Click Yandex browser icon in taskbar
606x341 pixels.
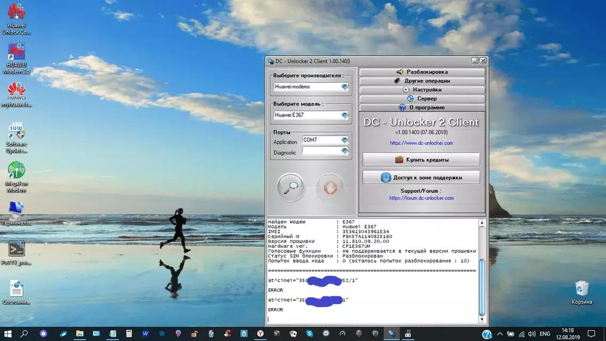pos(260,334)
